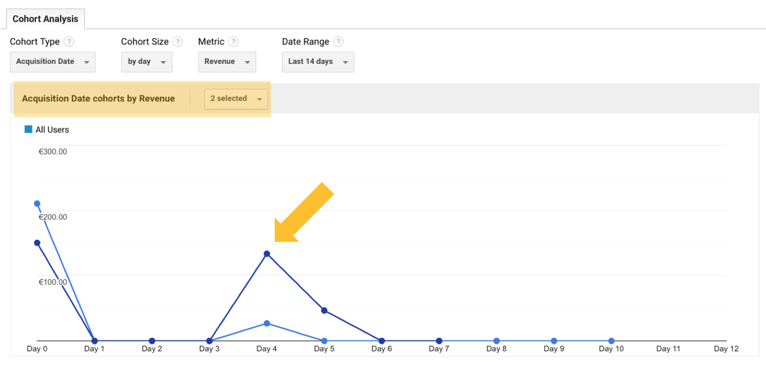The image size is (766, 370).
Task: Click the Metric label text
Action: point(211,42)
